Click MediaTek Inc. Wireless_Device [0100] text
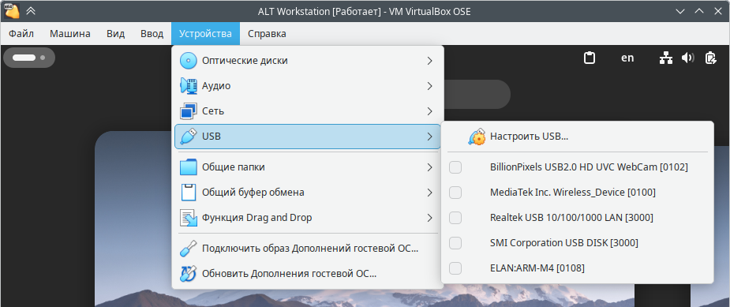The width and height of the screenshot is (730, 307). (573, 192)
